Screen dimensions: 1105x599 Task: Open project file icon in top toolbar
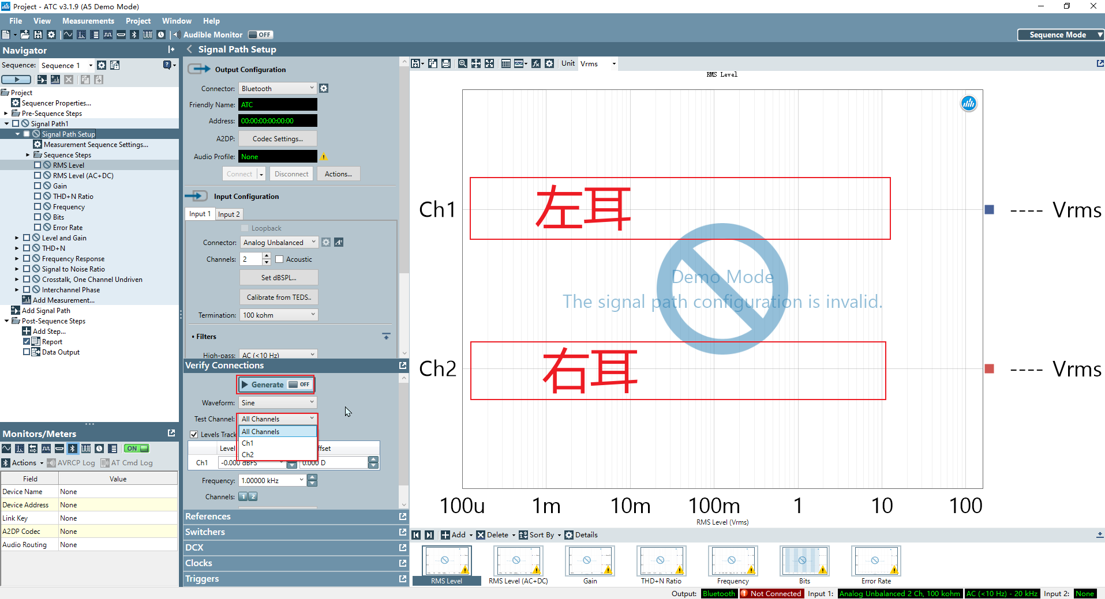coord(25,35)
